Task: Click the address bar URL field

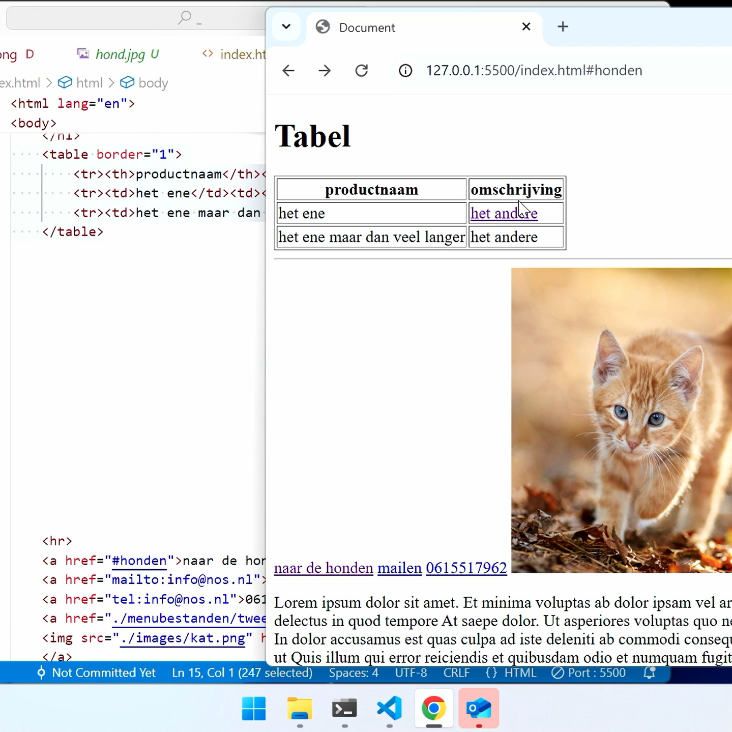Action: coord(534,71)
